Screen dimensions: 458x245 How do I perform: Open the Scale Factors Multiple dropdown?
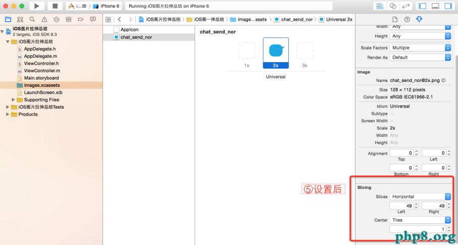pyautogui.click(x=420, y=47)
